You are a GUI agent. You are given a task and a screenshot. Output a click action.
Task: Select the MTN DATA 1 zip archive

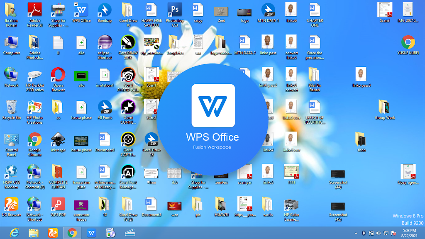pos(268,10)
